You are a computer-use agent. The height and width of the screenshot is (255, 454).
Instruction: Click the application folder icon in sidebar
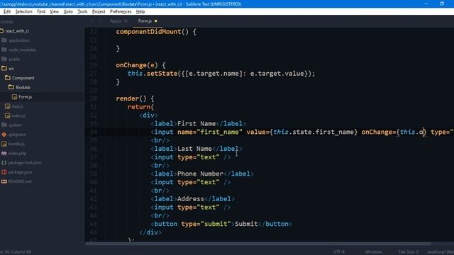(x=4, y=40)
